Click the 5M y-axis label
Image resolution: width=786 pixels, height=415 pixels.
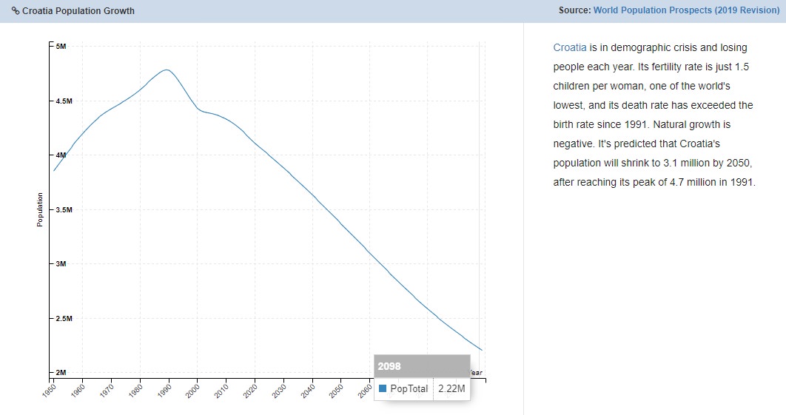click(x=61, y=46)
